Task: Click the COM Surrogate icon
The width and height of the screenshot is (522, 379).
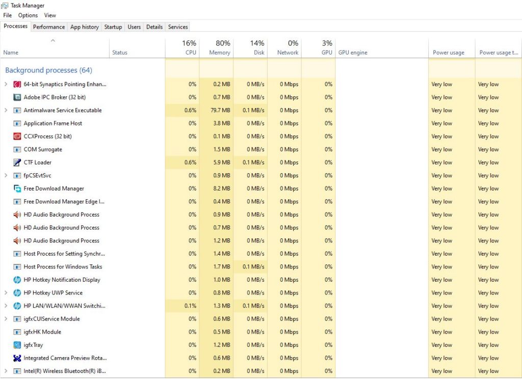Action: click(17, 149)
